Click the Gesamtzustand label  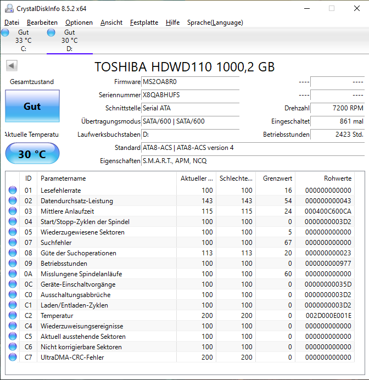point(32,82)
